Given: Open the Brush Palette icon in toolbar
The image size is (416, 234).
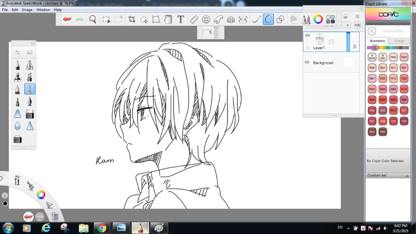Looking at the screenshot, I should point(305,19).
